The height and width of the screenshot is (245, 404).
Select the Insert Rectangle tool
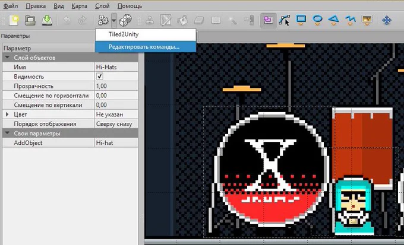click(301, 20)
